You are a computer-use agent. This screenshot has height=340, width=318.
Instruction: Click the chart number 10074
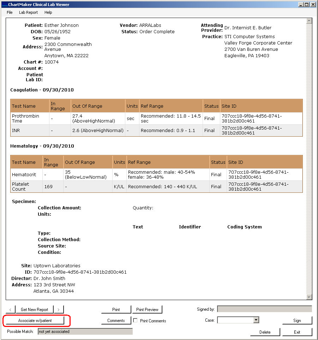[x=52, y=62]
